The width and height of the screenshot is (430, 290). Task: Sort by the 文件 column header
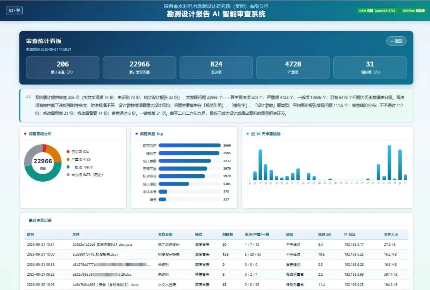(76, 234)
